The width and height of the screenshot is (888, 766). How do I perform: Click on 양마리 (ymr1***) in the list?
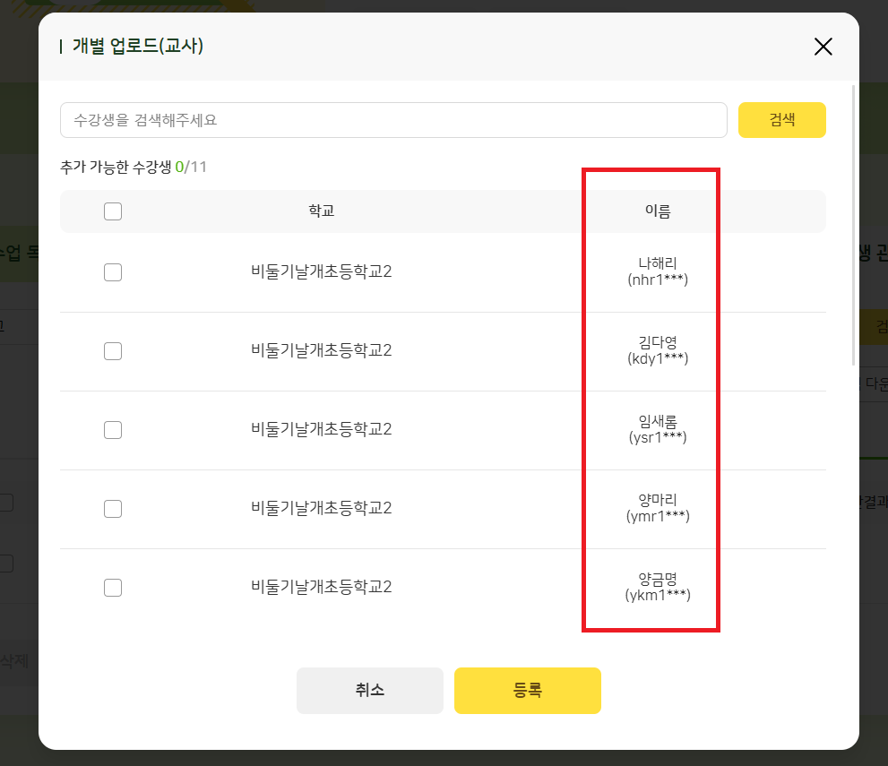pyautogui.click(x=658, y=508)
